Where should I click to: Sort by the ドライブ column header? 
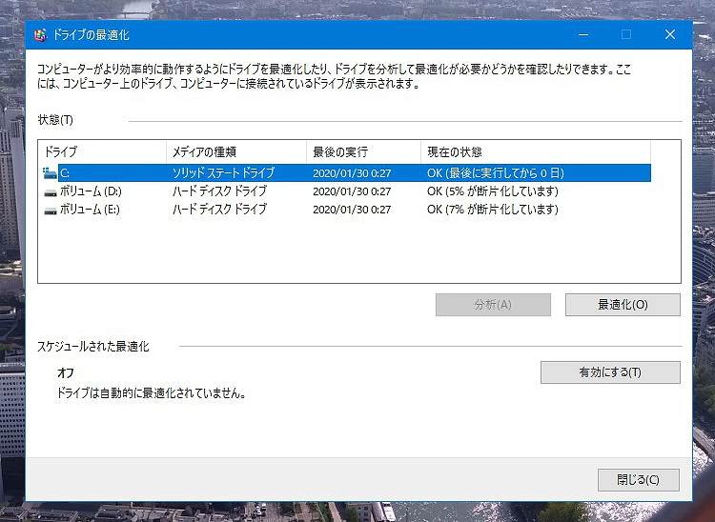pos(103,151)
